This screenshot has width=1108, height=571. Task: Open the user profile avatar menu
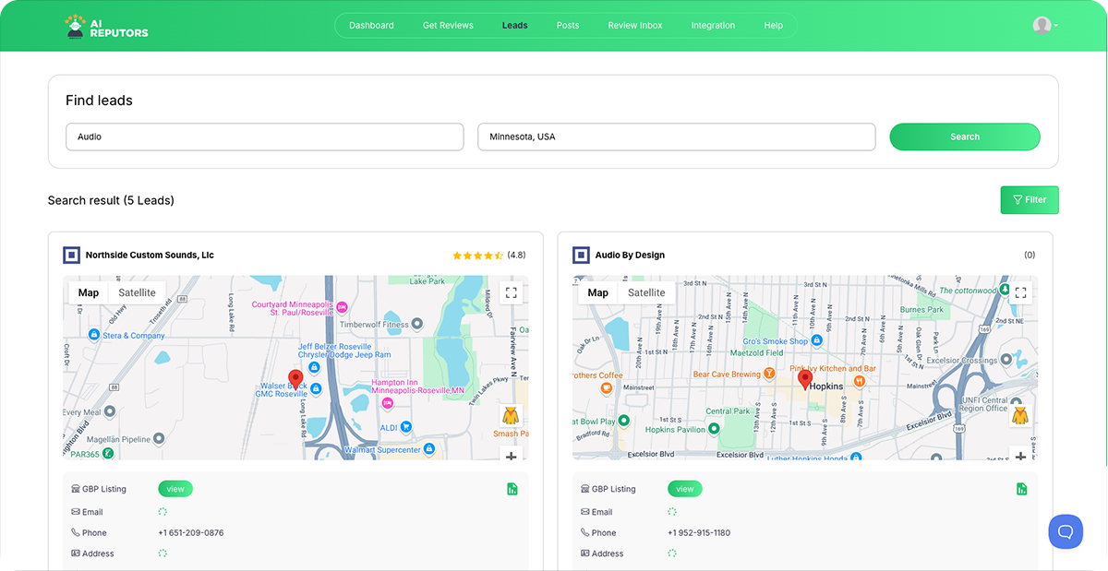1043,26
